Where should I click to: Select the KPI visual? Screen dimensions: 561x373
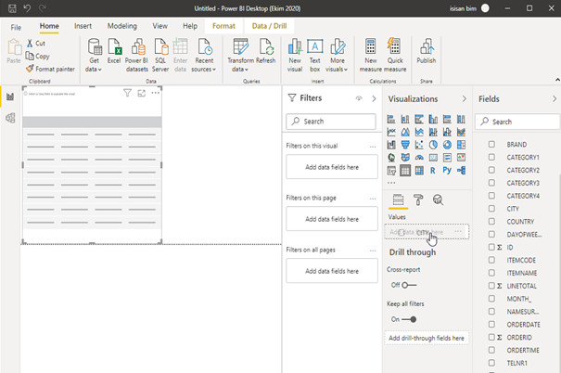(461, 158)
